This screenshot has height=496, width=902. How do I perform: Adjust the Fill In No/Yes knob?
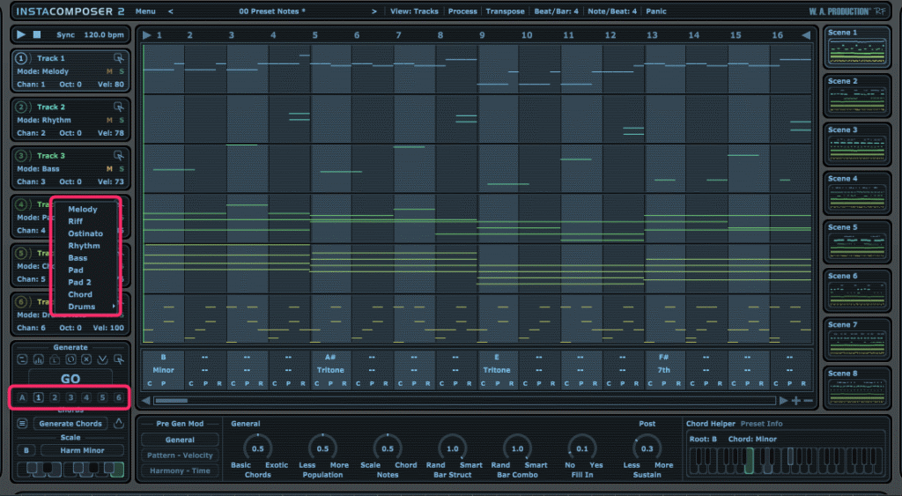point(582,448)
